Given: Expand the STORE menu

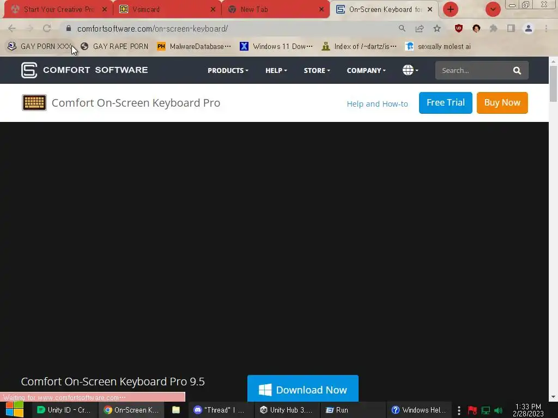Looking at the screenshot, I should coord(317,70).
